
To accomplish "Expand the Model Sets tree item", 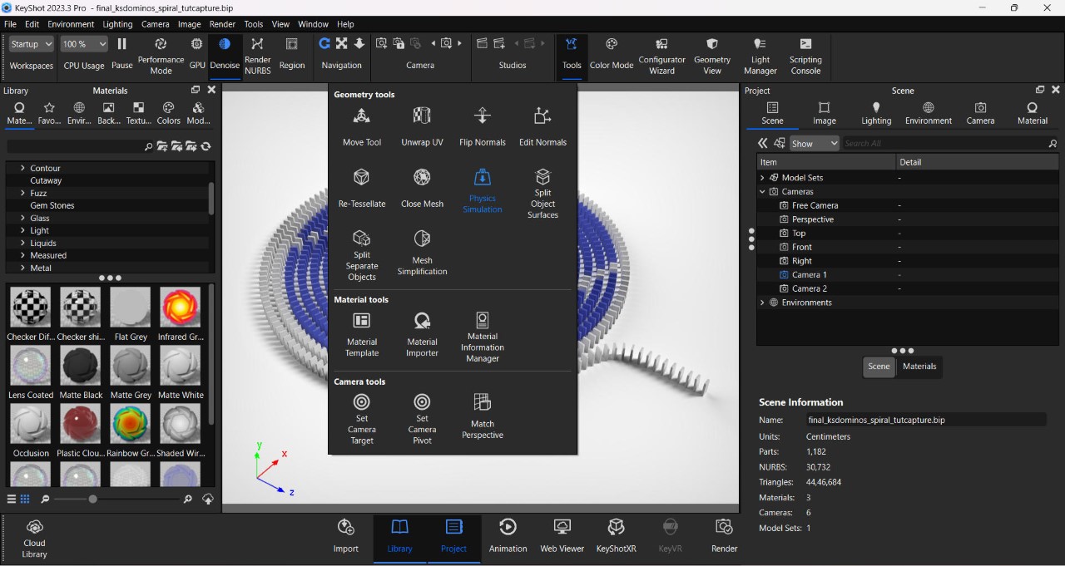I will tap(762, 178).
